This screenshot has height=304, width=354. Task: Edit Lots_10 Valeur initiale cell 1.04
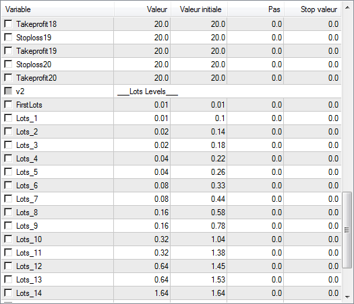coord(199,239)
